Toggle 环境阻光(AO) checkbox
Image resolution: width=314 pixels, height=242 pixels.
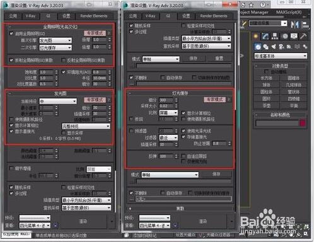(64, 72)
